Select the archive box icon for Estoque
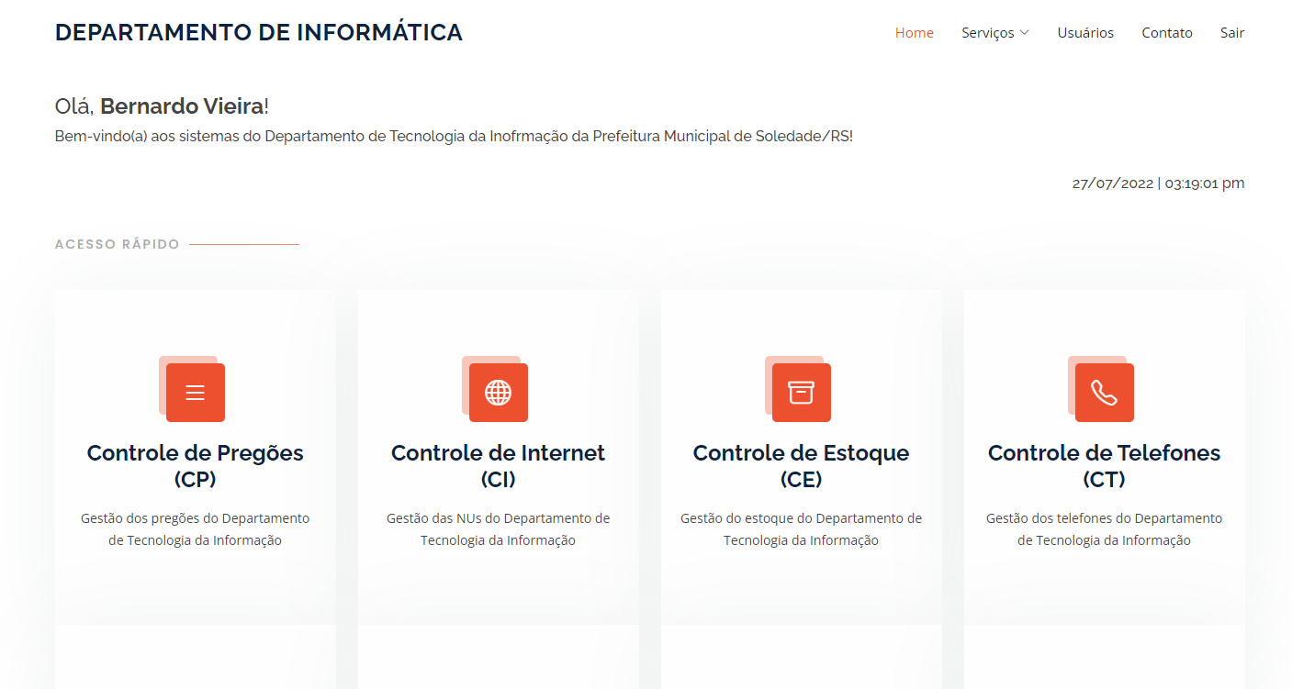 point(801,393)
